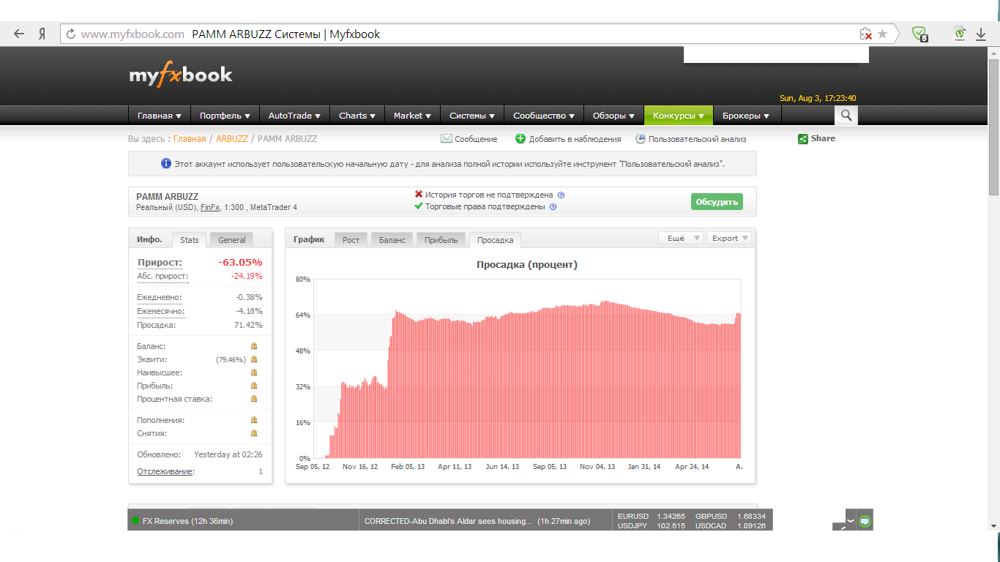Click the lock icon next to Эквити

click(x=254, y=359)
